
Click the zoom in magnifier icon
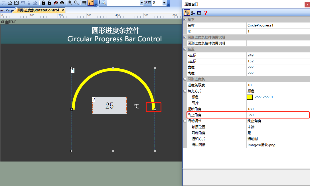(70, 3)
